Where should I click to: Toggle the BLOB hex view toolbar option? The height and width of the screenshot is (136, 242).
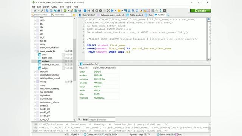coord(149,11)
